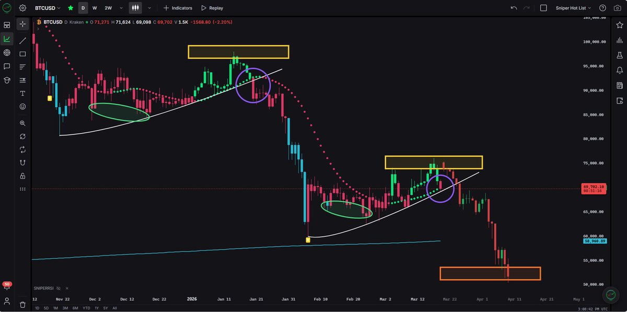Screen dimensions: 627x312
Task: Click the candlestick chart type button
Action: click(x=135, y=8)
